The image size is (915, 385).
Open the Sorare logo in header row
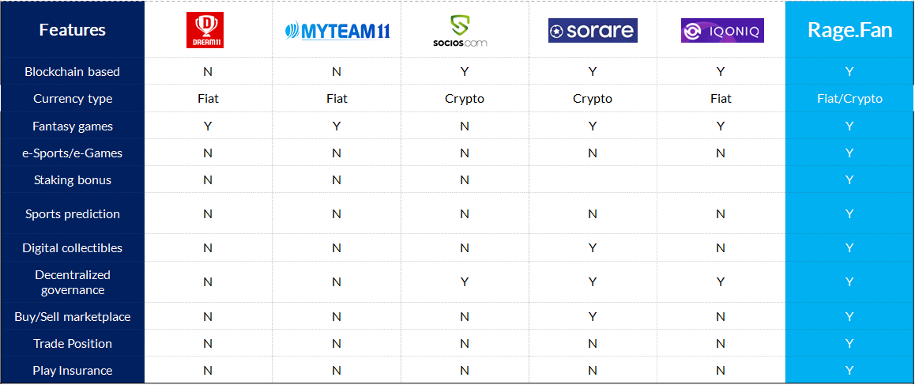coord(593,30)
